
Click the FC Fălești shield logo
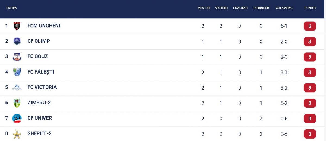17,72
